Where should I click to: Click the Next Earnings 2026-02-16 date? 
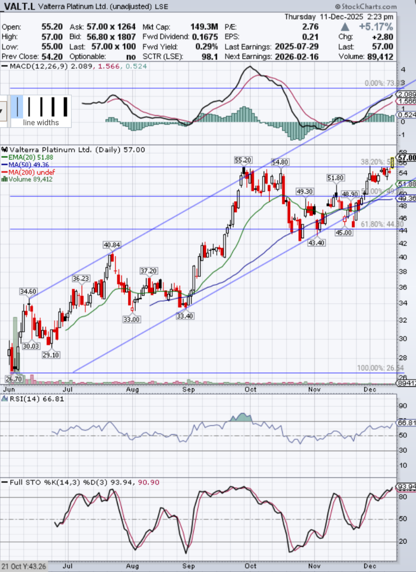click(x=297, y=57)
